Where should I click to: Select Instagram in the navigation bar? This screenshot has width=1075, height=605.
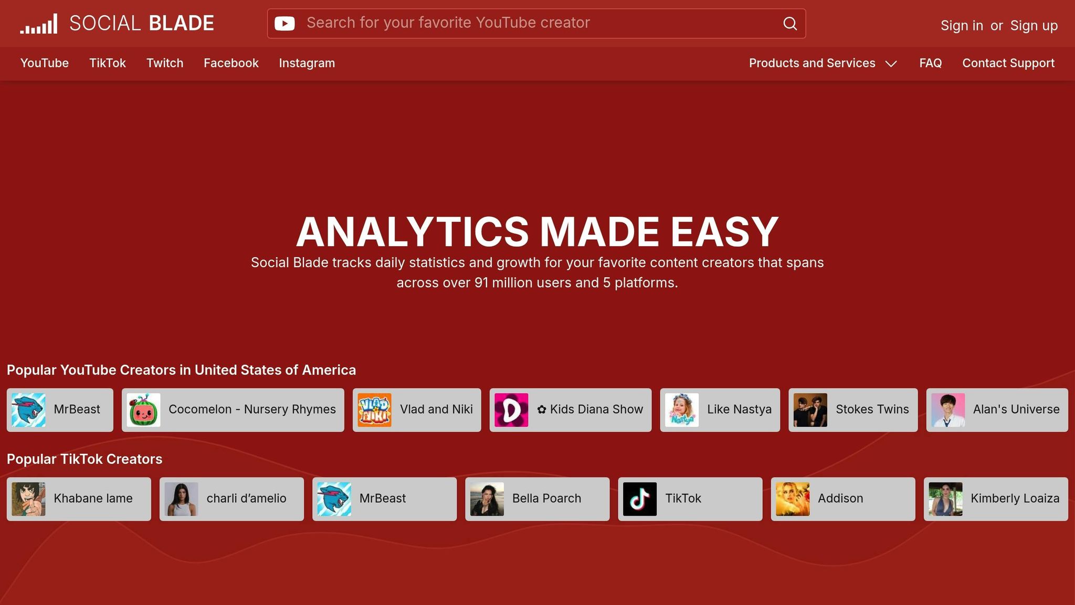307,63
